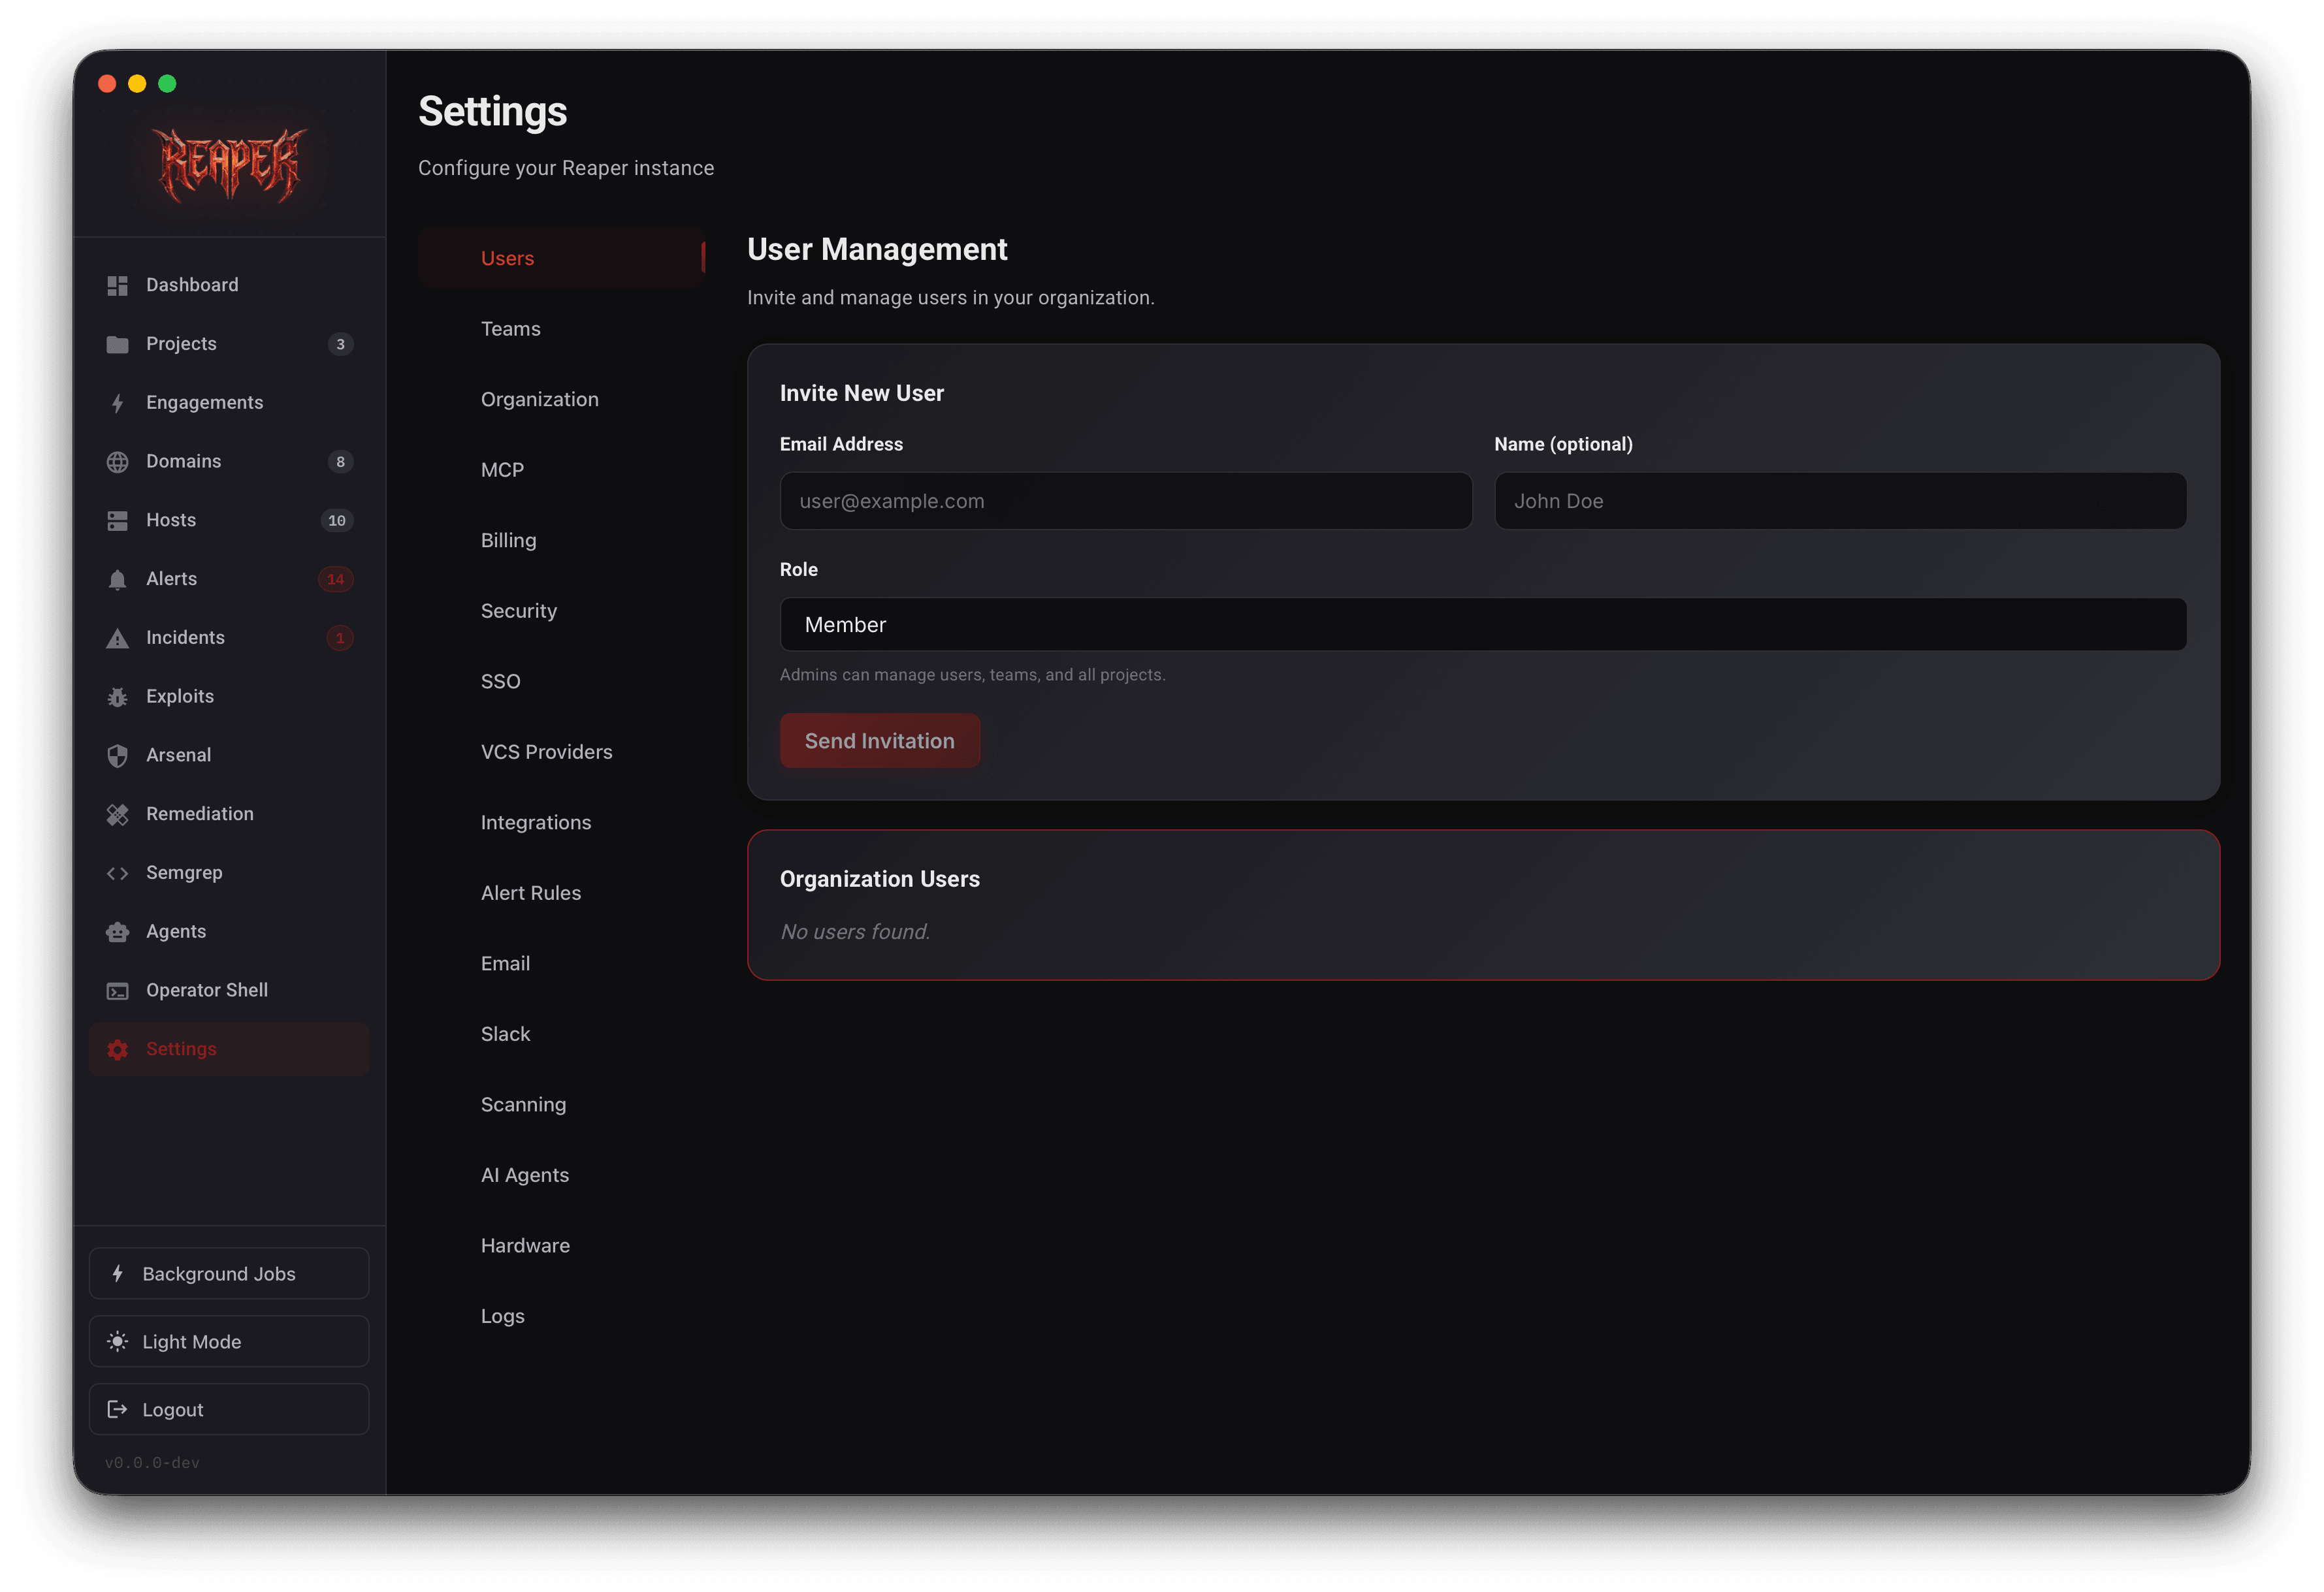Go to Exploits in sidebar
The width and height of the screenshot is (2324, 1592).
229,697
